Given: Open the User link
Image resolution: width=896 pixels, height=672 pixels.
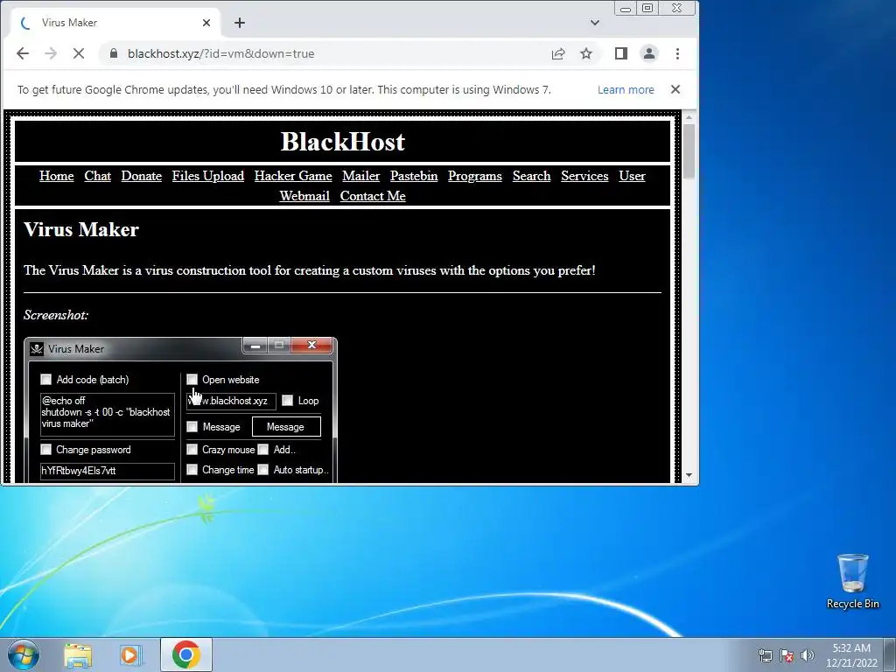Looking at the screenshot, I should [x=632, y=176].
